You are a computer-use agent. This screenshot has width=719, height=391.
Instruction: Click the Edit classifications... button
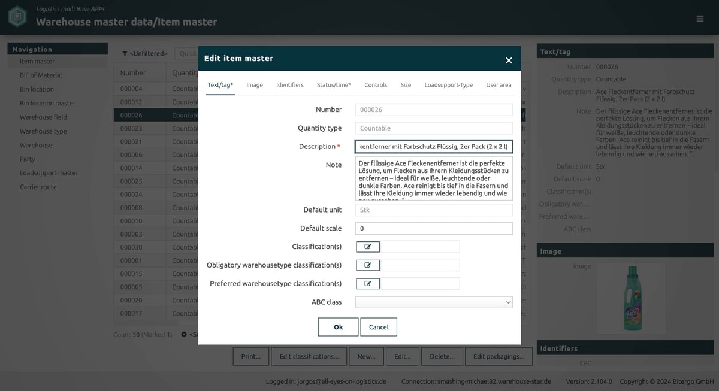coord(309,356)
